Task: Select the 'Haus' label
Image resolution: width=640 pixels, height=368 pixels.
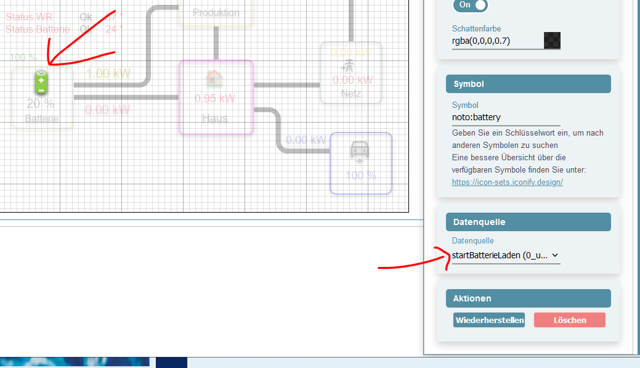Action: click(x=215, y=118)
